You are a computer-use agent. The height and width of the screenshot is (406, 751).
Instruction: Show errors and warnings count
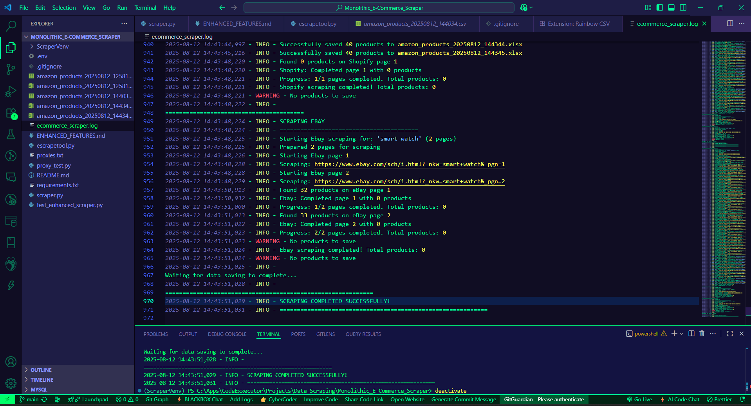click(127, 399)
